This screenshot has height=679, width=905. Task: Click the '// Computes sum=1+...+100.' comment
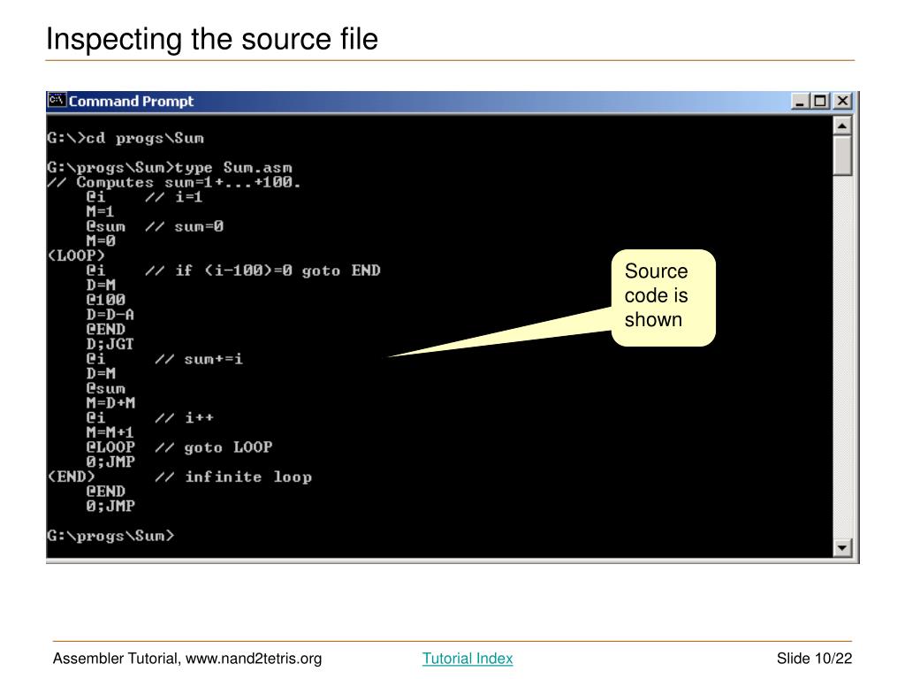[174, 182]
